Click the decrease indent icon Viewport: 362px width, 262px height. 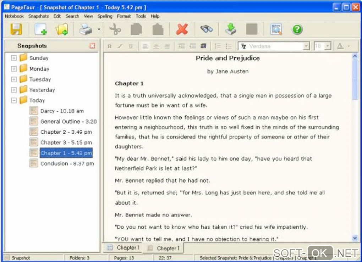pyautogui.click(x=193, y=46)
